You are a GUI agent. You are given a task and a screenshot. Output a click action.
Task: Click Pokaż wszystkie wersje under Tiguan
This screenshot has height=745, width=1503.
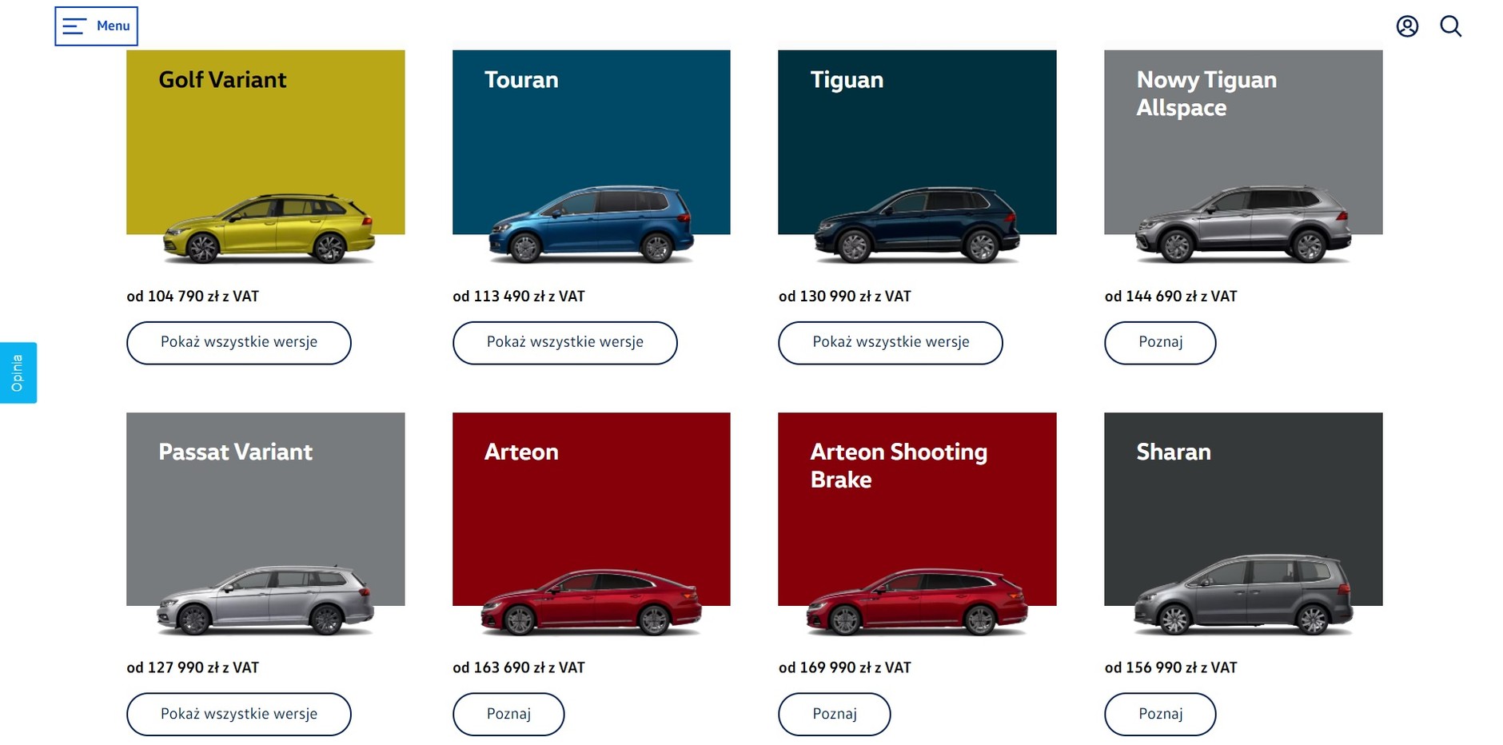(x=890, y=342)
